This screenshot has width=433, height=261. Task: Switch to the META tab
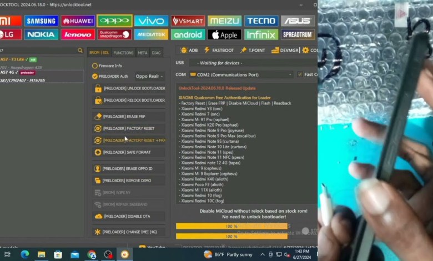[143, 53]
